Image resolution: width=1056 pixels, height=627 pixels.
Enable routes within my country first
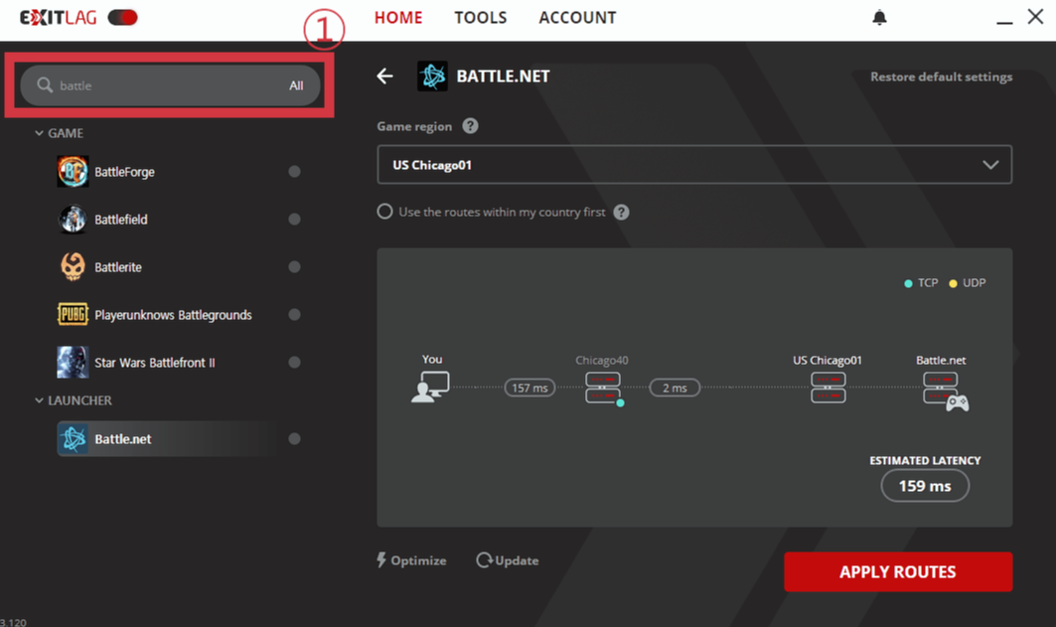tap(384, 212)
